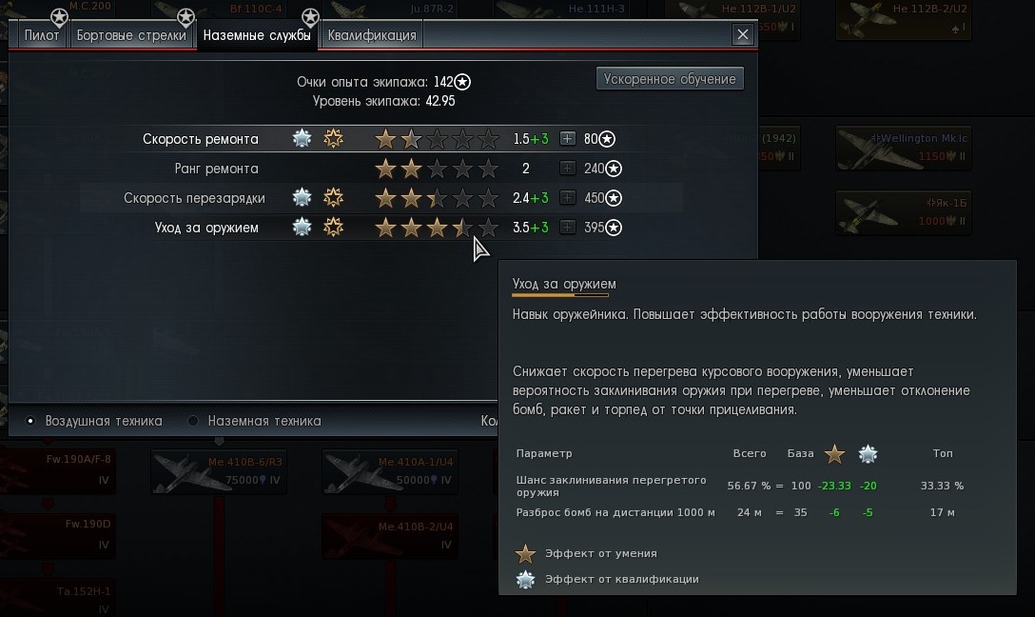Click silver qualification badge in Скорость ремонта row
The image size is (1035, 617).
[x=302, y=139]
